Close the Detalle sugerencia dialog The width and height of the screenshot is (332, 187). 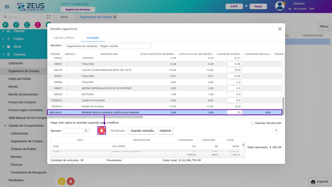(x=280, y=29)
